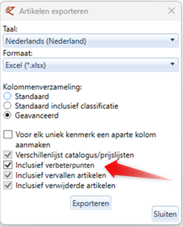The height and width of the screenshot is (227, 183).
Task: Click the arrow of the Nederlands dropdown
Action: point(172,40)
